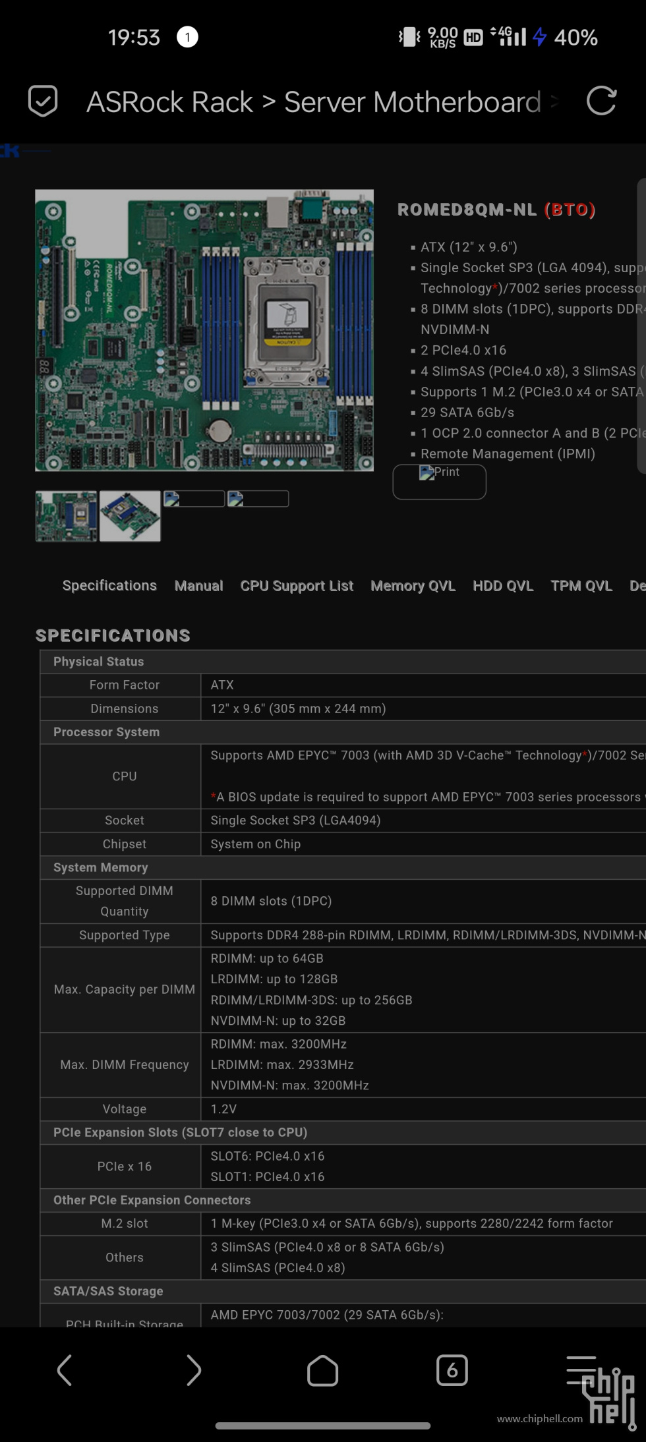Tap the System on Chip value
The height and width of the screenshot is (1442, 646).
tap(255, 844)
